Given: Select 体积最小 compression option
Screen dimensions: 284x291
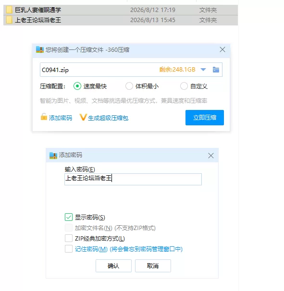Looking at the screenshot, I should (x=129, y=86).
